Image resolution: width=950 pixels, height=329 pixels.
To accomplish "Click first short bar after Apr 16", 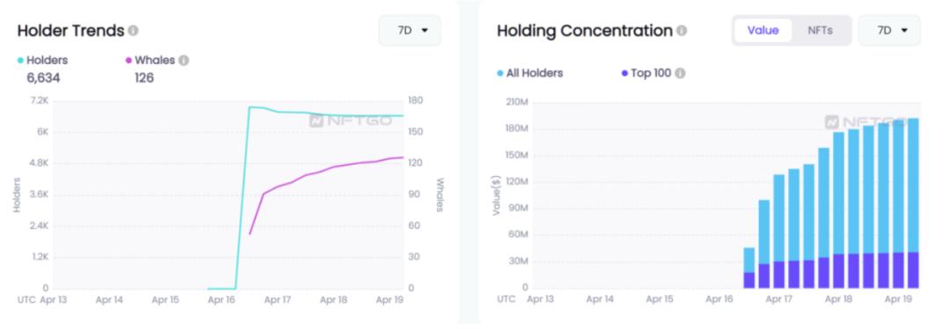I will pos(749,268).
